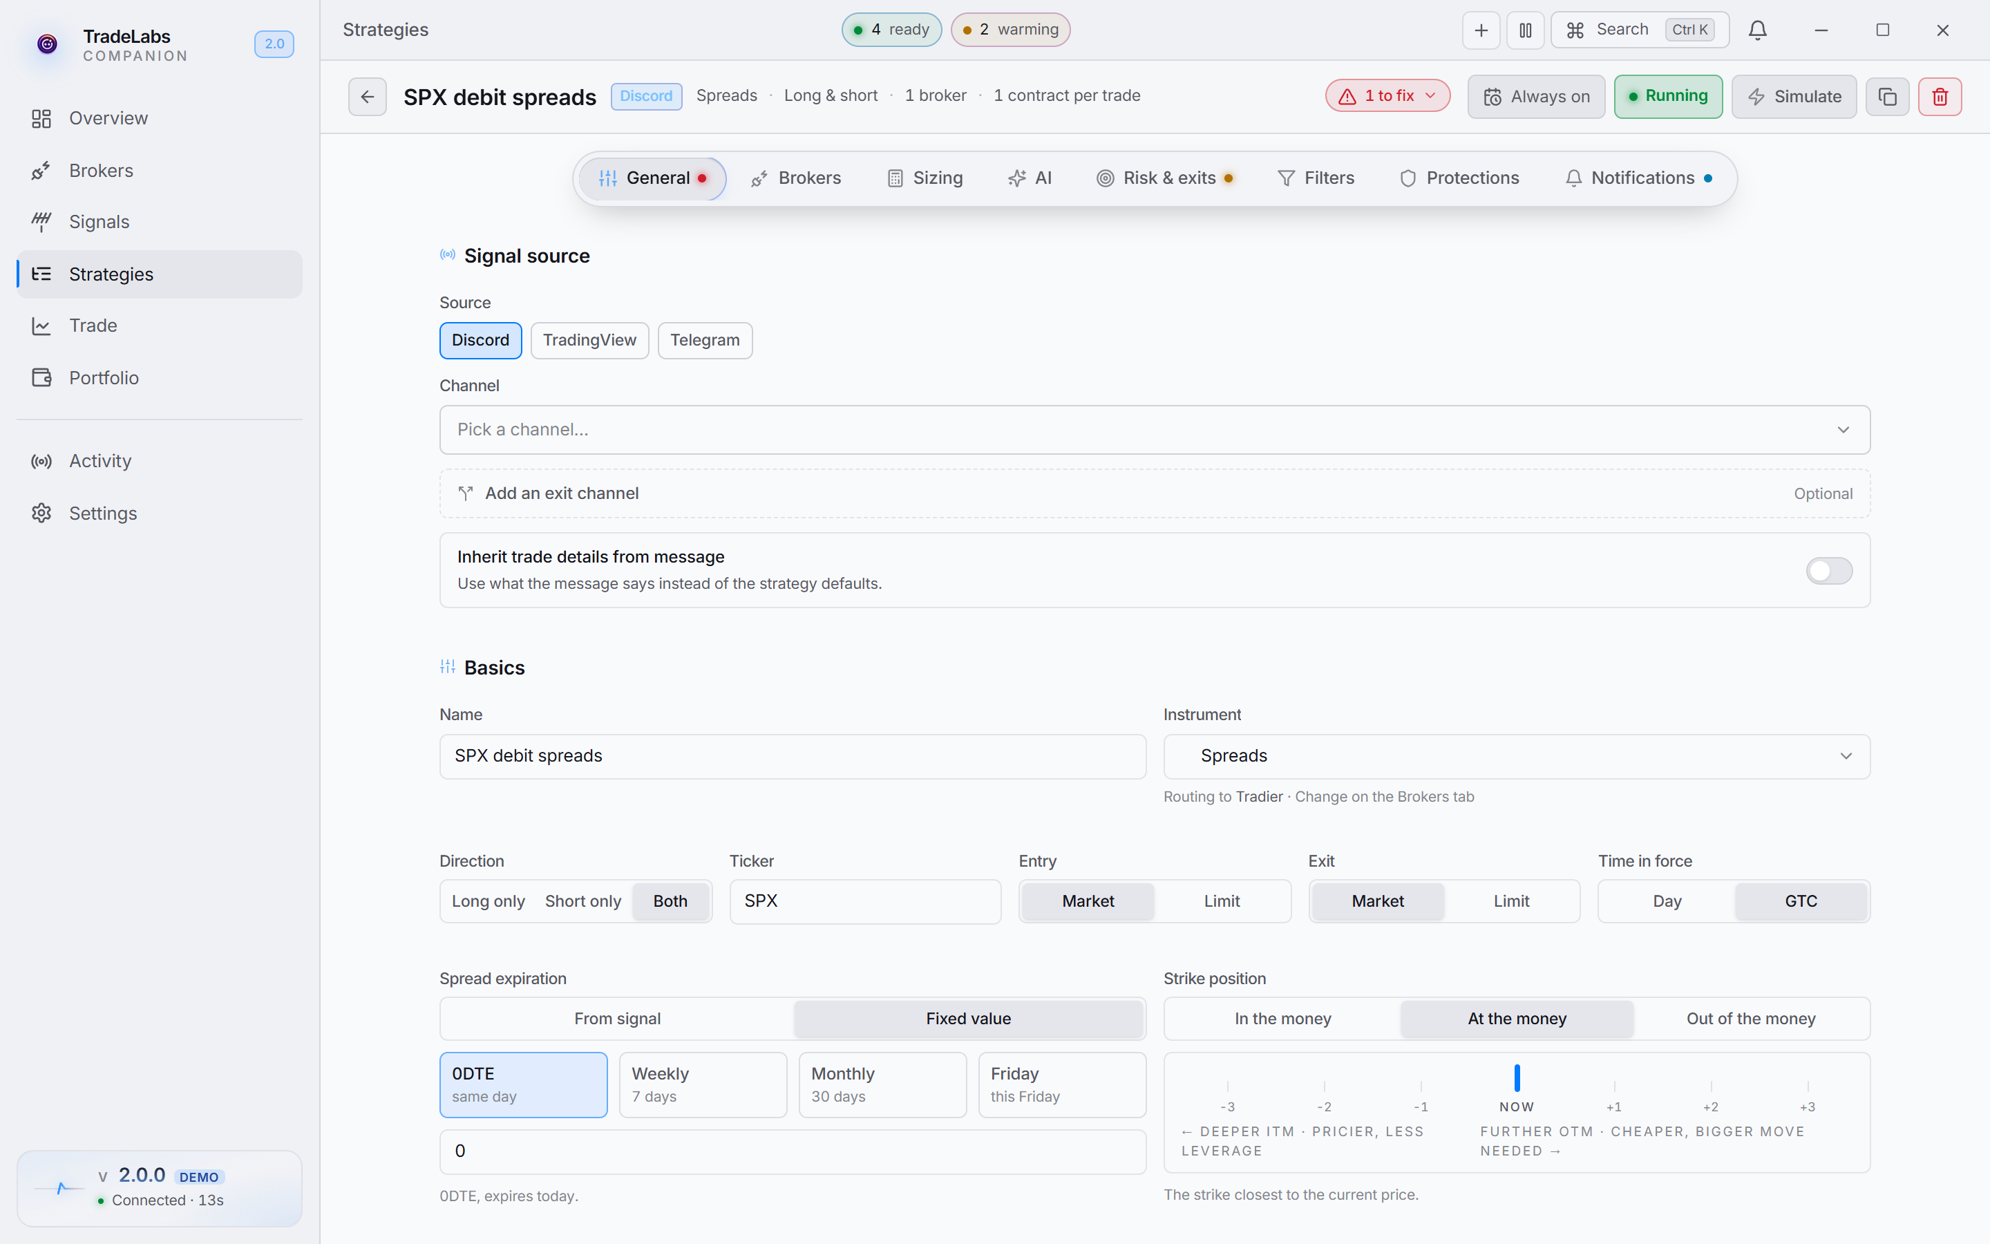Select From signal spread expiration
The width and height of the screenshot is (1990, 1244).
pyautogui.click(x=618, y=1019)
